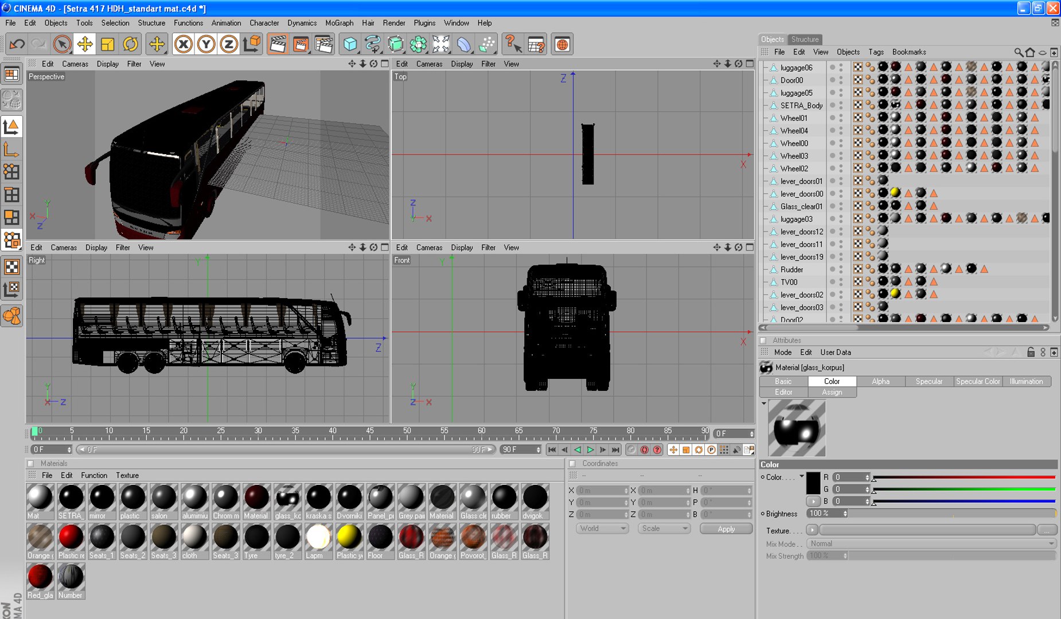The image size is (1061, 619).
Task: Click the Apply coordinates button
Action: [726, 529]
